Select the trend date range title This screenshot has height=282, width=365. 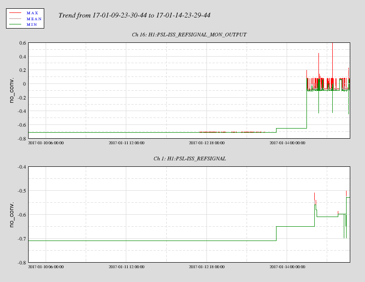pos(134,15)
